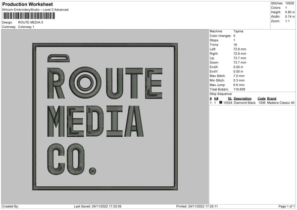Click the Production Worksheet title
The height and width of the screenshot is (210, 297).
27,4
